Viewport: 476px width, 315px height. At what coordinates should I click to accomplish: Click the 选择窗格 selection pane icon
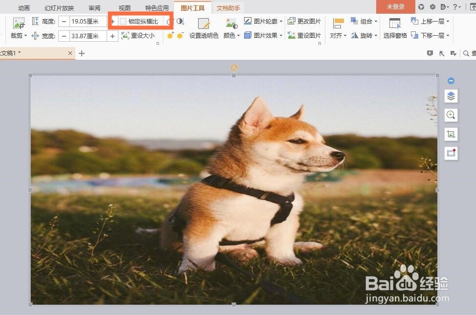point(395,24)
